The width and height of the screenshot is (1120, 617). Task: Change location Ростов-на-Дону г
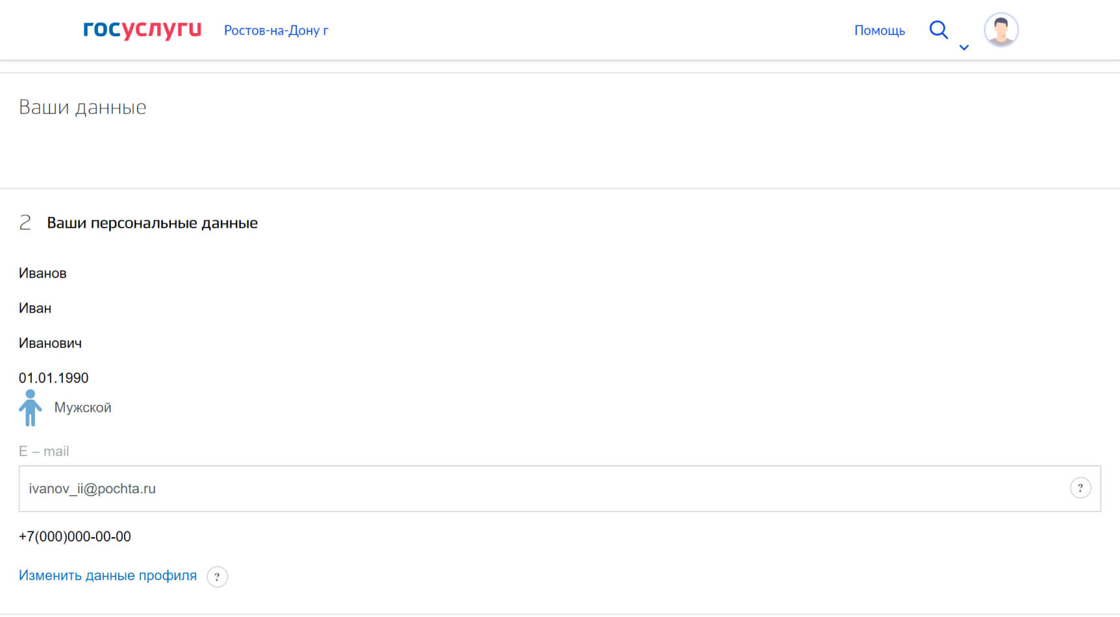(276, 30)
